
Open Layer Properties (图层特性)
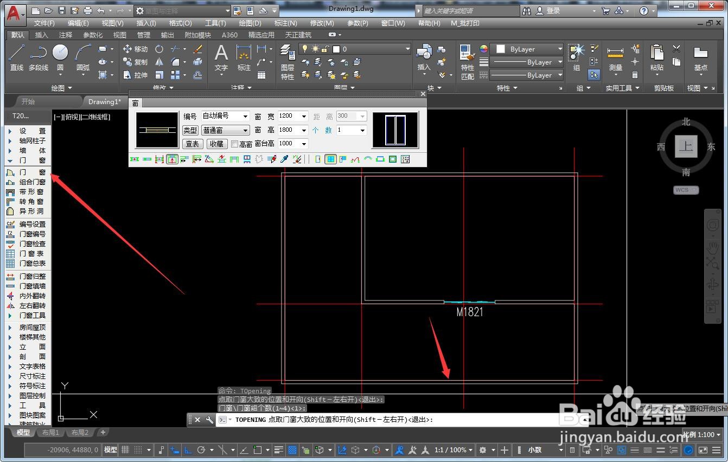pos(288,62)
